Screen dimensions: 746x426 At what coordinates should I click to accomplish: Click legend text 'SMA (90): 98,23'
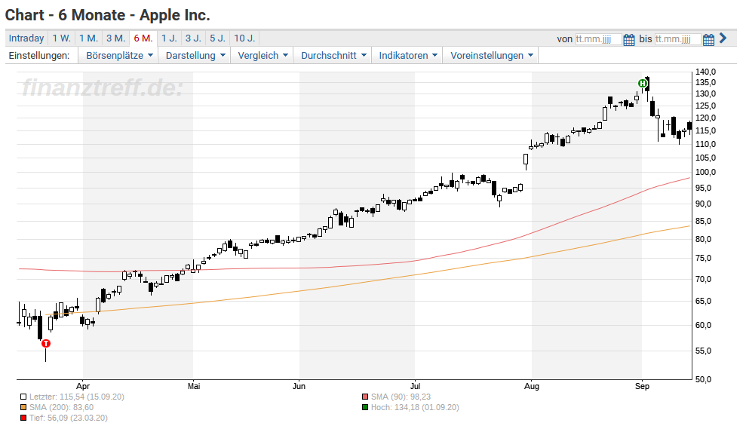coord(401,397)
